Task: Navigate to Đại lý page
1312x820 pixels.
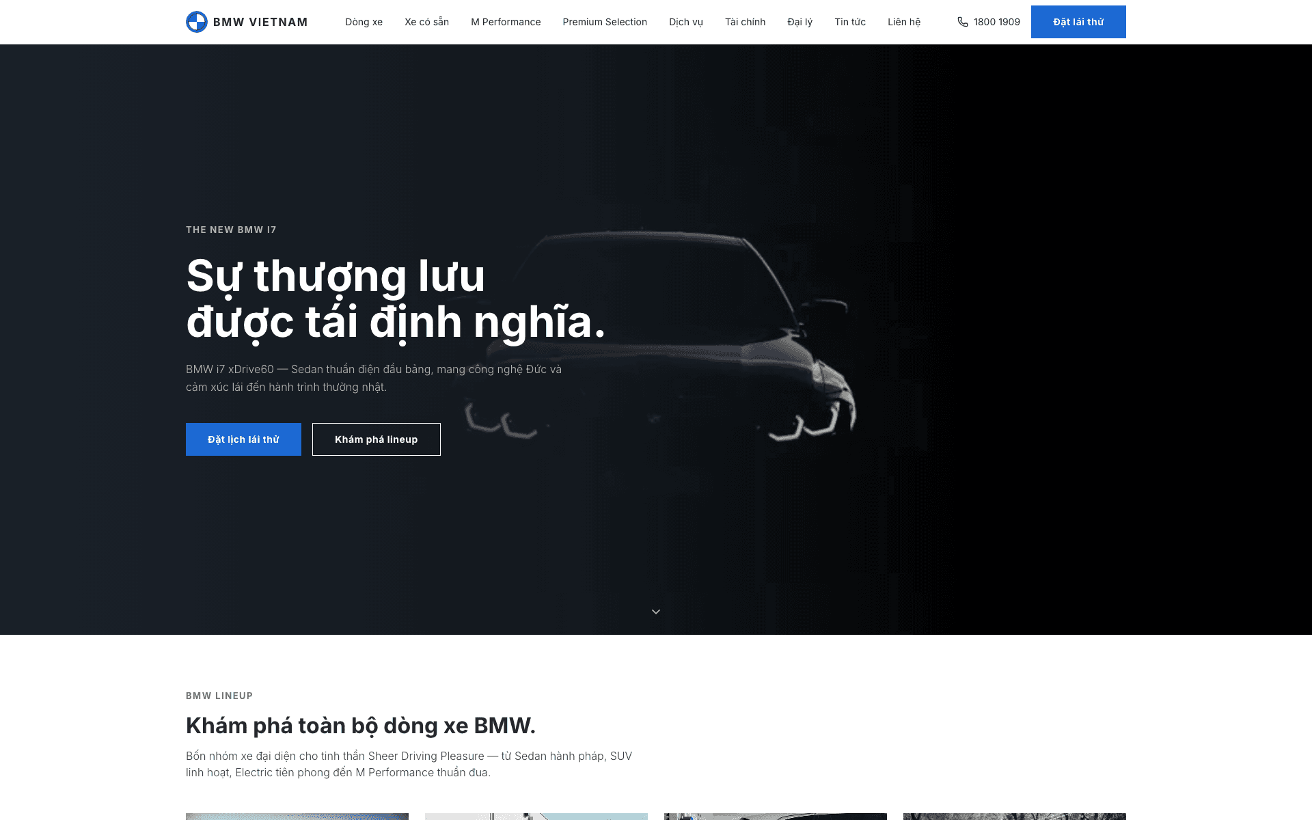Action: pos(799,22)
